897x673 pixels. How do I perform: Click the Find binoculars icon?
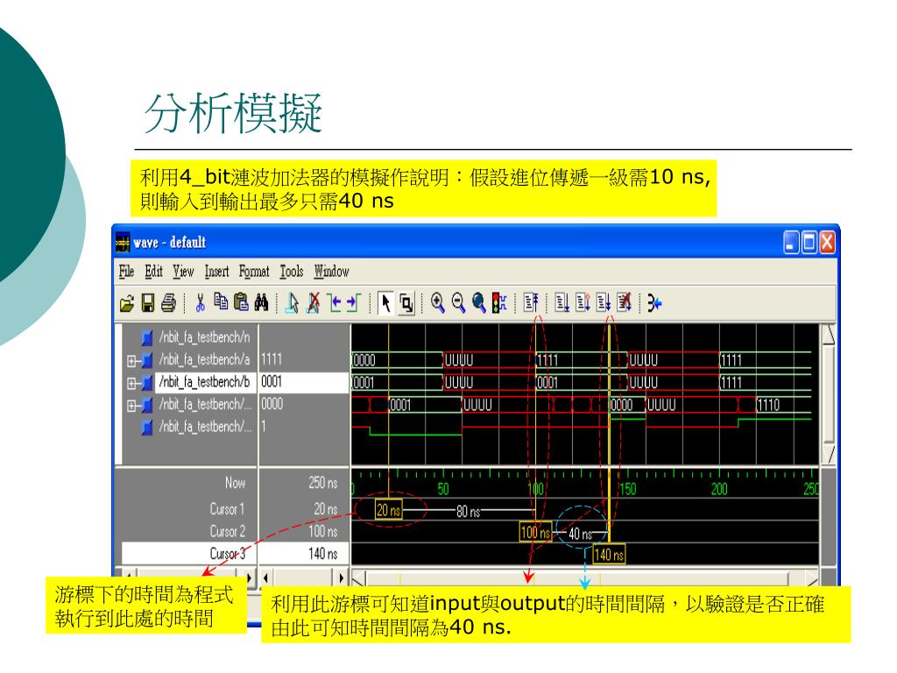[261, 302]
